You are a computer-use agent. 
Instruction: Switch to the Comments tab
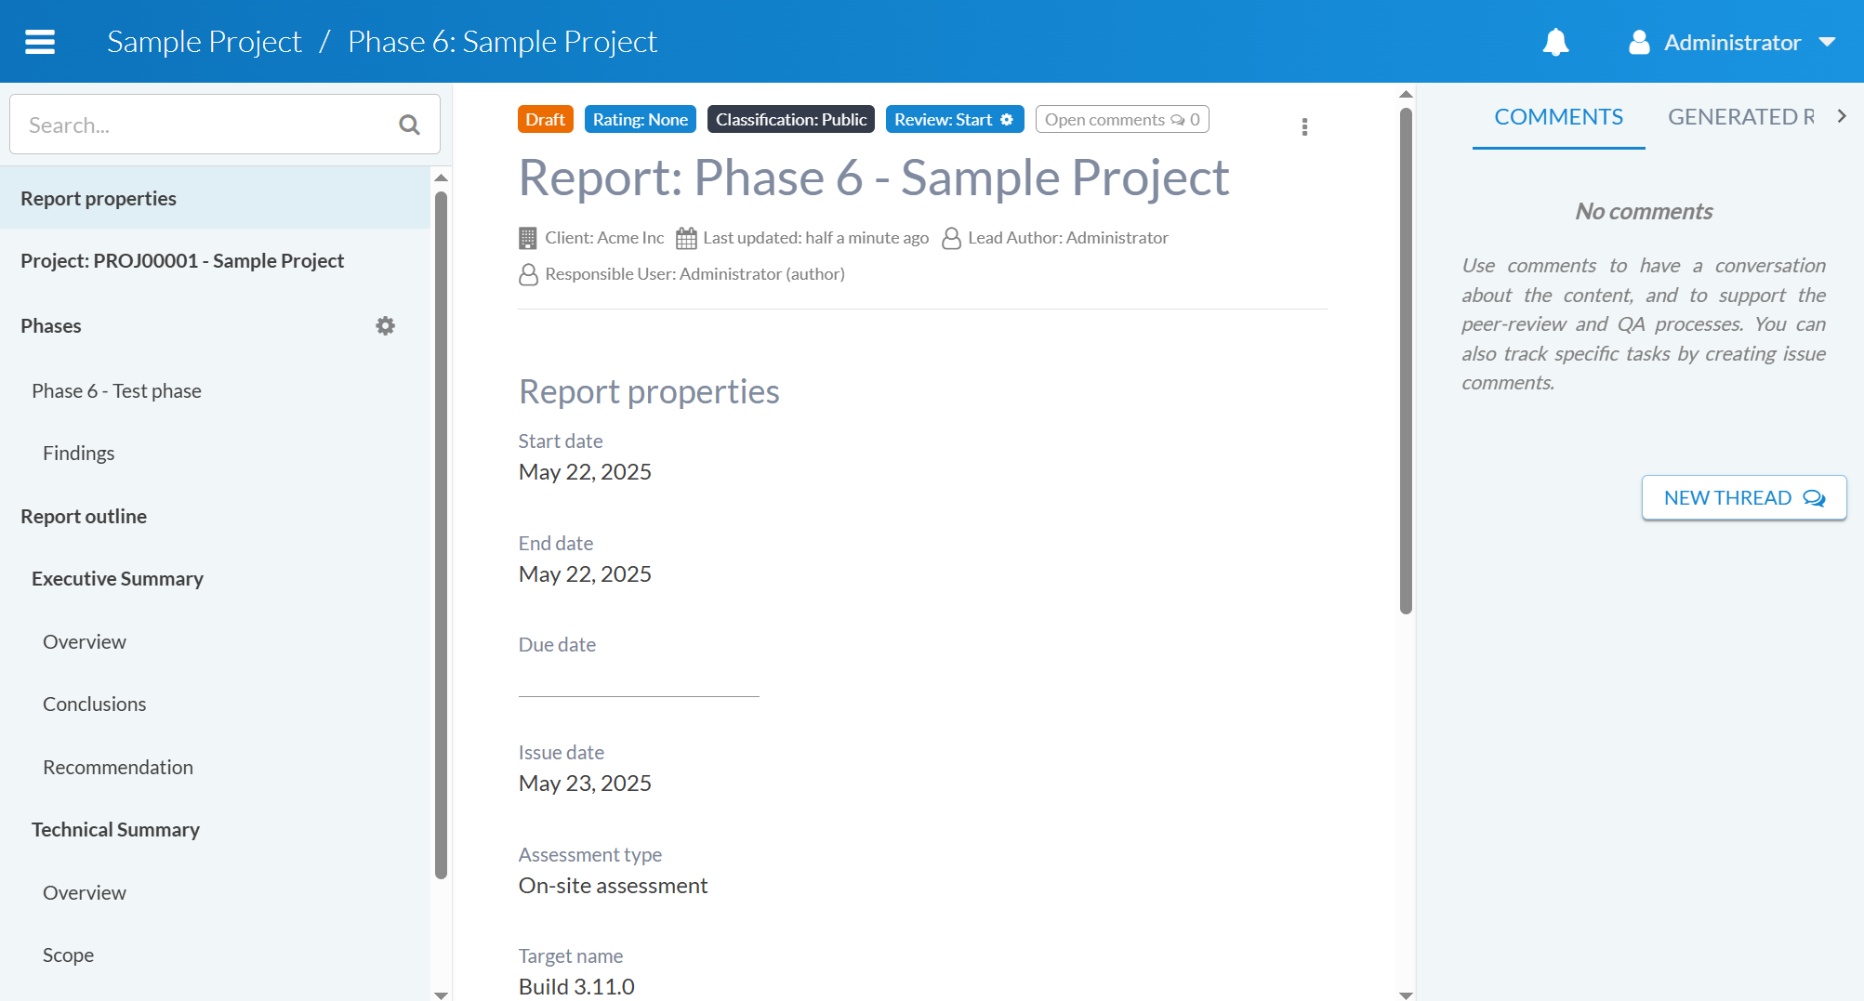pyautogui.click(x=1558, y=117)
